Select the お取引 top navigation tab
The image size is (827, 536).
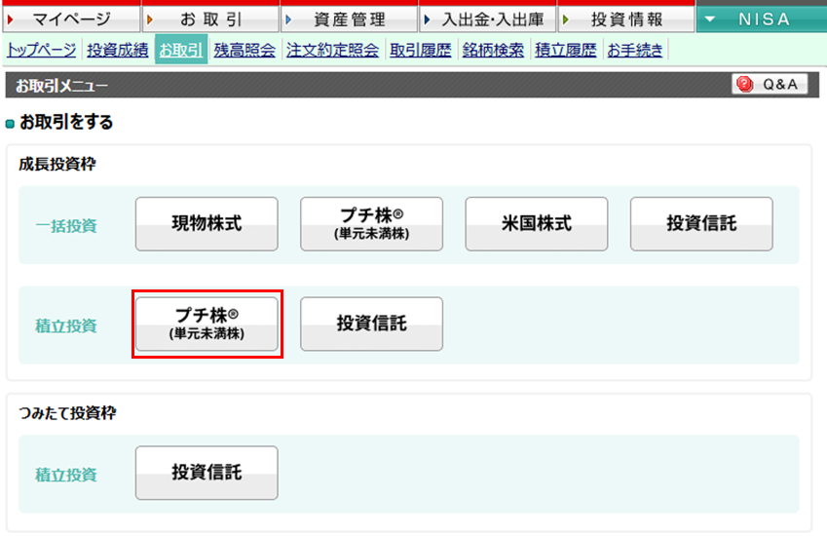click(x=209, y=19)
